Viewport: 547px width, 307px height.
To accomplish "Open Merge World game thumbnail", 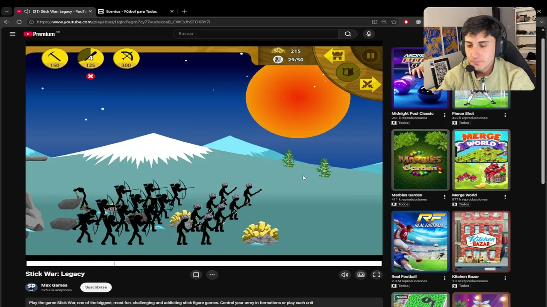I will (481, 160).
